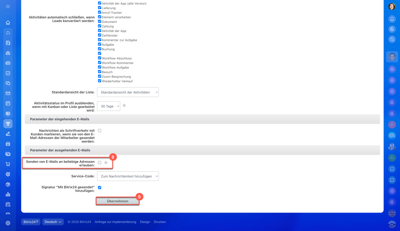This screenshot has height=231, width=400.
Task: Open the bar chart analytics sidebar icon
Action: (8, 194)
